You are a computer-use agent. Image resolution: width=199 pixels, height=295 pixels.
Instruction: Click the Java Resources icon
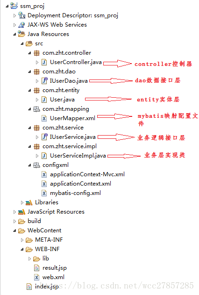[x=21, y=34]
